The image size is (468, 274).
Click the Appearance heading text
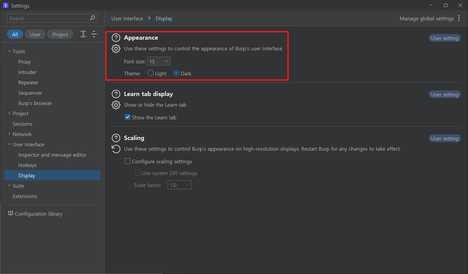pos(141,38)
